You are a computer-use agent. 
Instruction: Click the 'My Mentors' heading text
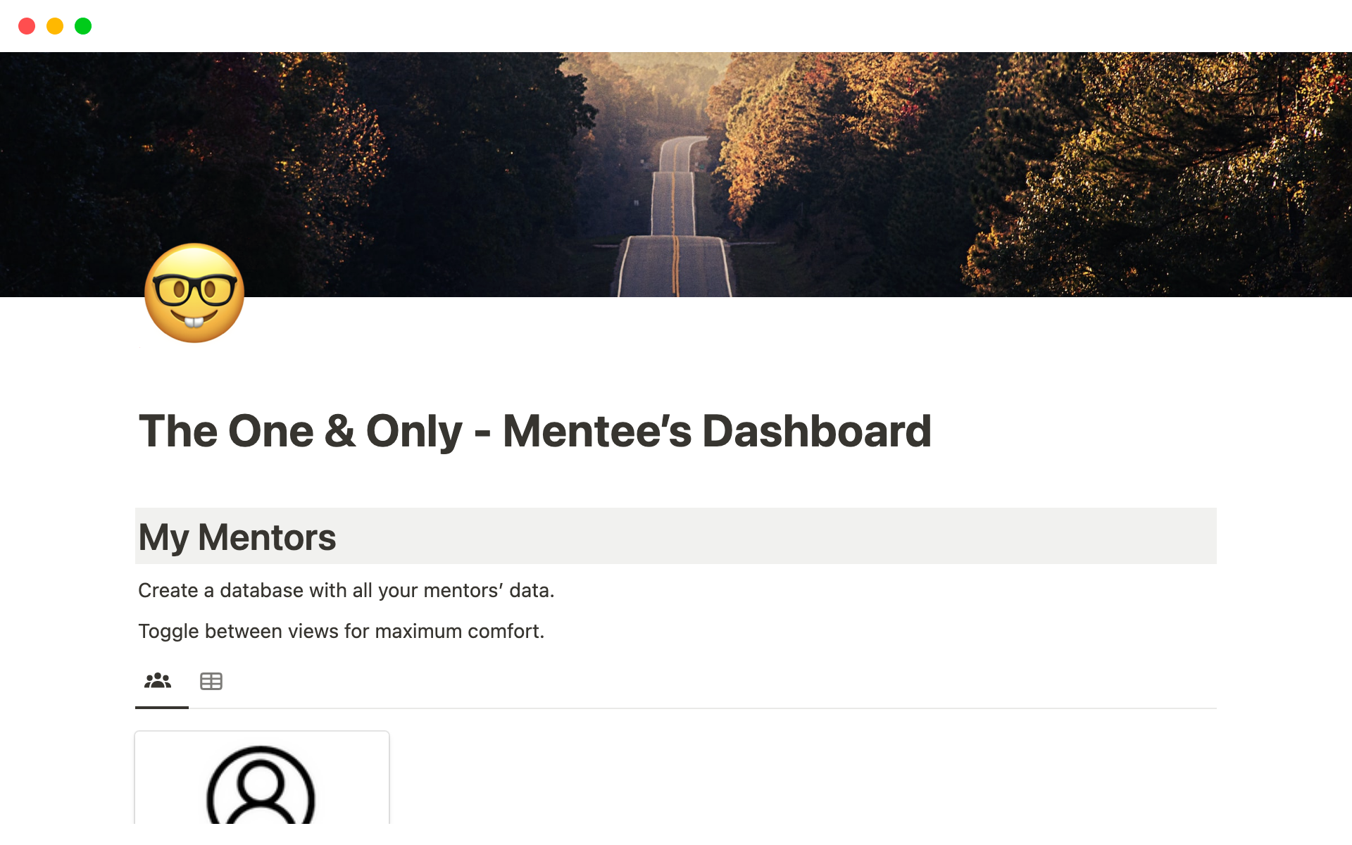[237, 537]
